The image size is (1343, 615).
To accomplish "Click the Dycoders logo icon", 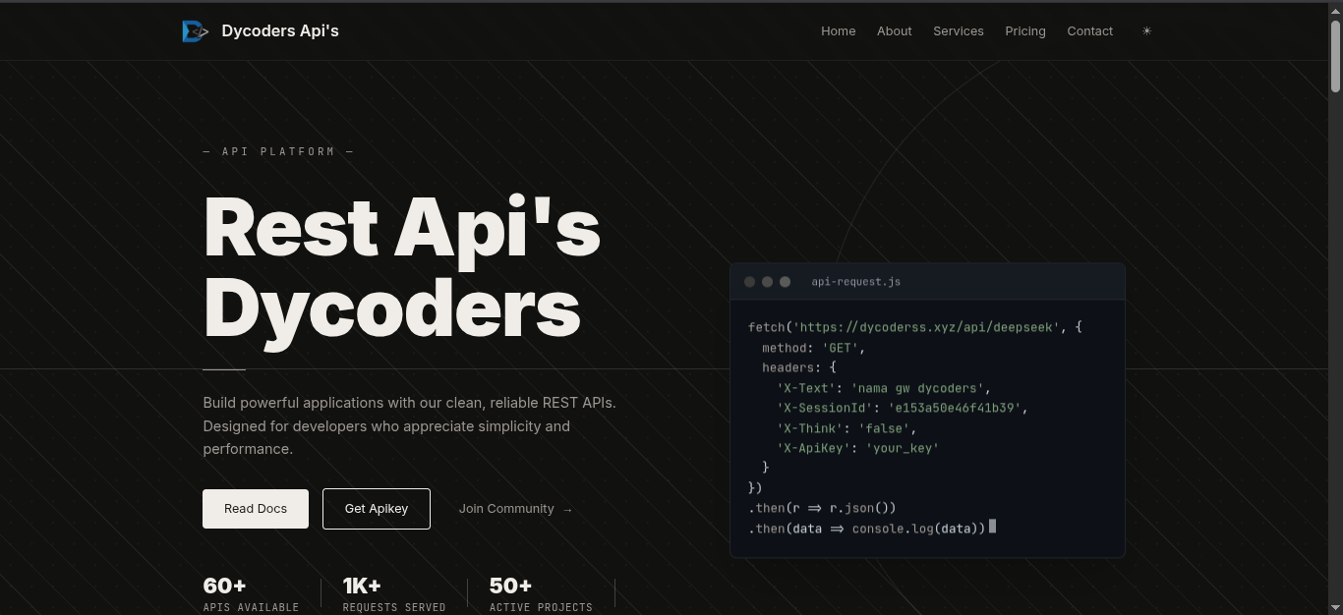I will [x=195, y=31].
